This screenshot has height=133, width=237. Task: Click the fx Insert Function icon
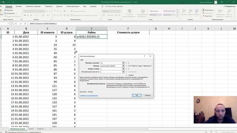pos(25,24)
